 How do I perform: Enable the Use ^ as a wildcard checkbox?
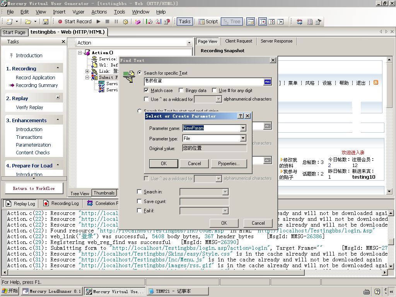coord(146,99)
